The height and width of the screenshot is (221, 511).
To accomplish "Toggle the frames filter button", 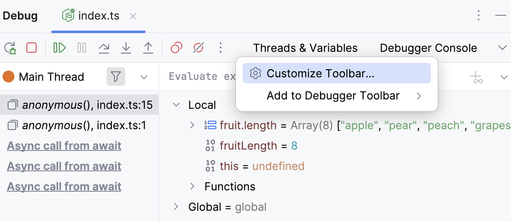I will point(115,77).
